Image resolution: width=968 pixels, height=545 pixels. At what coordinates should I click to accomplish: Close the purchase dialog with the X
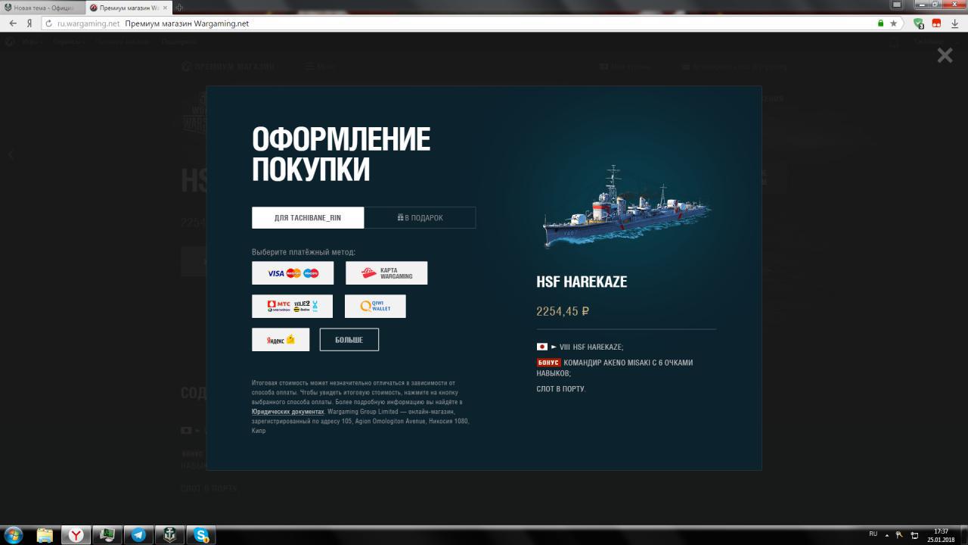[x=945, y=55]
